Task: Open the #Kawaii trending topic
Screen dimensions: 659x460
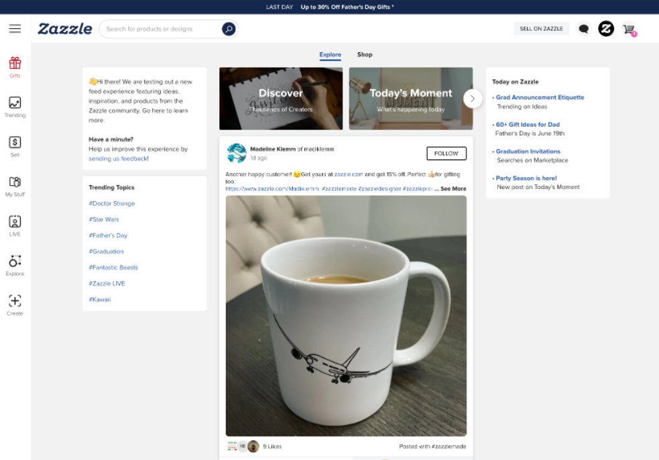Action: pos(100,299)
